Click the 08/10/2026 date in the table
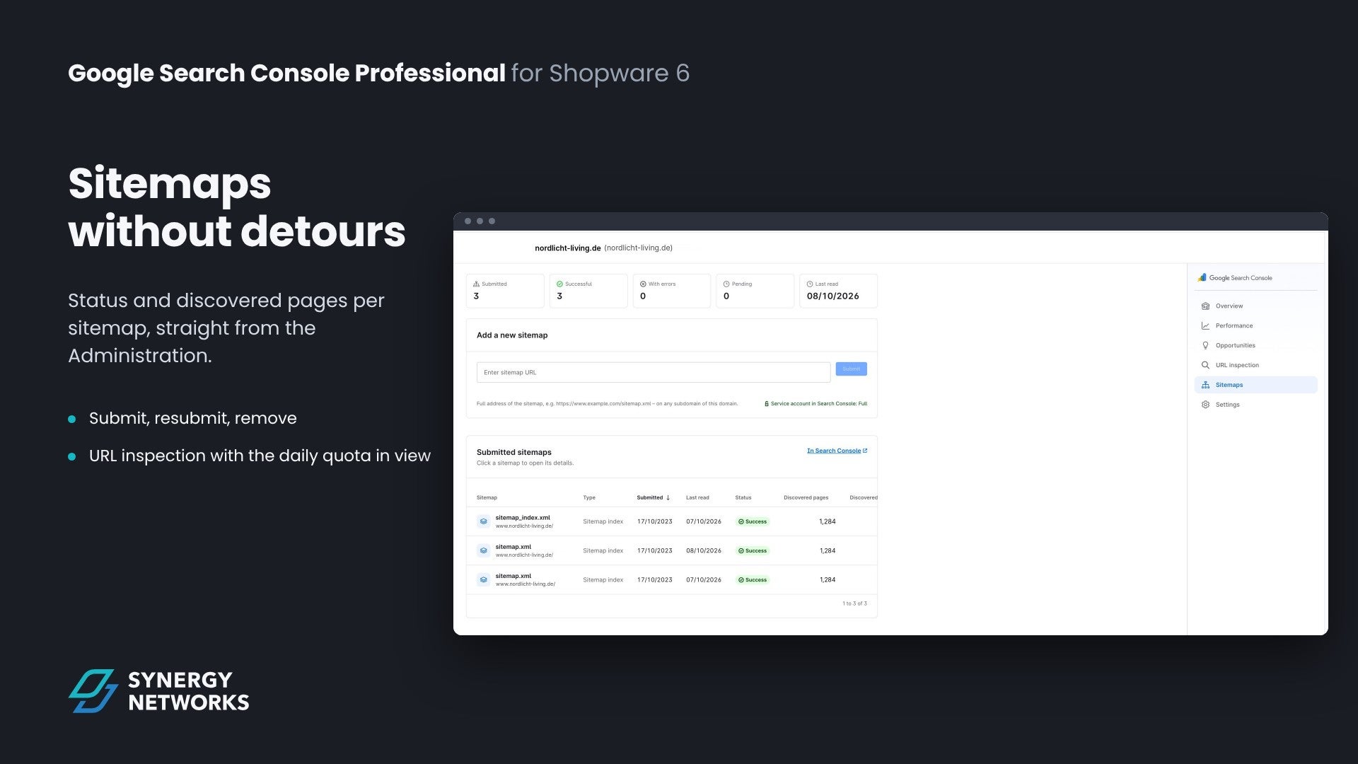 pyautogui.click(x=704, y=551)
